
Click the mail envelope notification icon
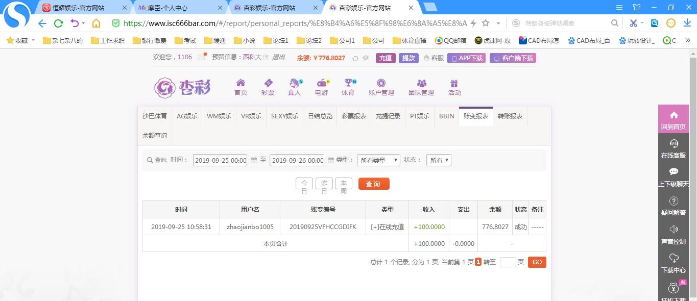[202, 57]
